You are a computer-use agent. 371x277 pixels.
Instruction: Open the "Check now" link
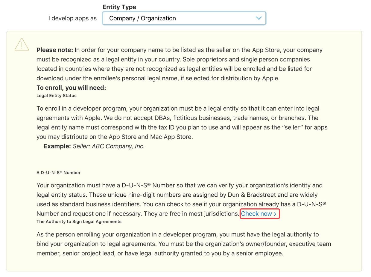tap(256, 214)
